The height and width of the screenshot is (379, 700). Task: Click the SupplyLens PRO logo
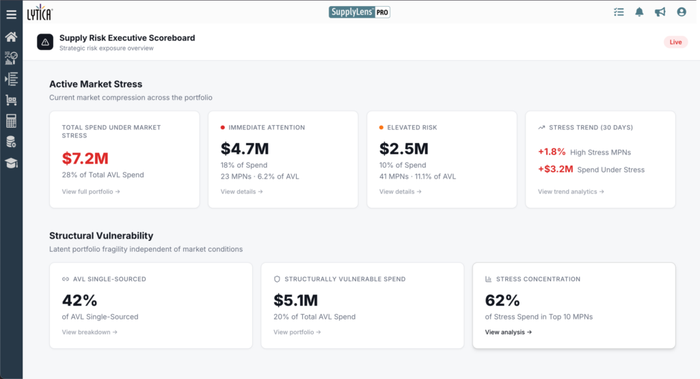pyautogui.click(x=359, y=12)
